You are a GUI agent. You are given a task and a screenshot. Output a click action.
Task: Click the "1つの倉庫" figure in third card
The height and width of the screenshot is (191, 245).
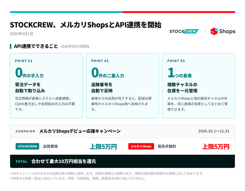coord(179,73)
